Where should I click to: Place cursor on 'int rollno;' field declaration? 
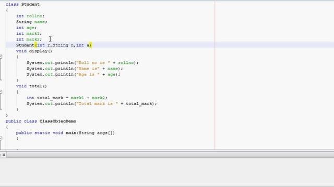coord(30,16)
